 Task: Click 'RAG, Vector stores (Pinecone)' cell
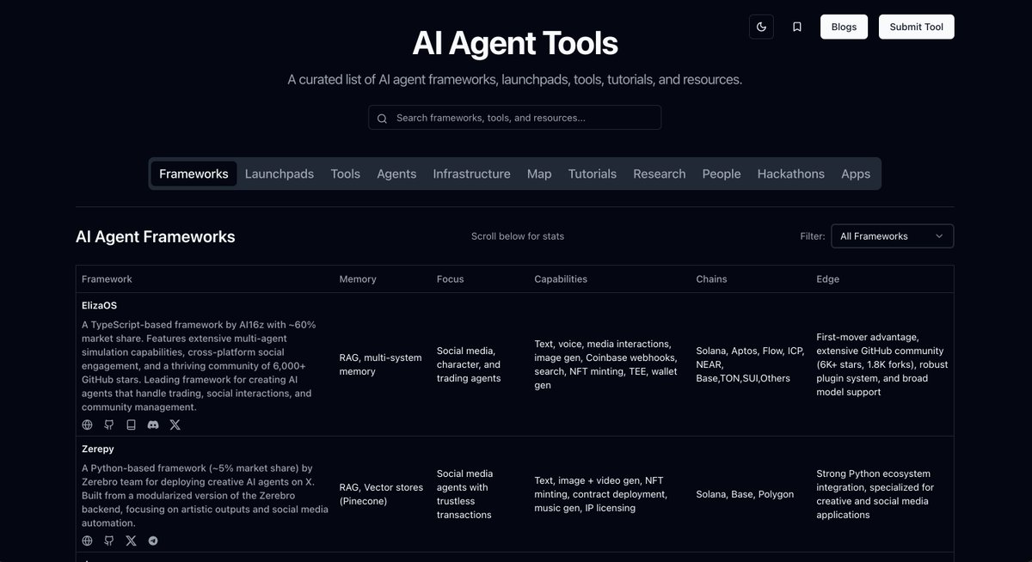[x=382, y=494]
